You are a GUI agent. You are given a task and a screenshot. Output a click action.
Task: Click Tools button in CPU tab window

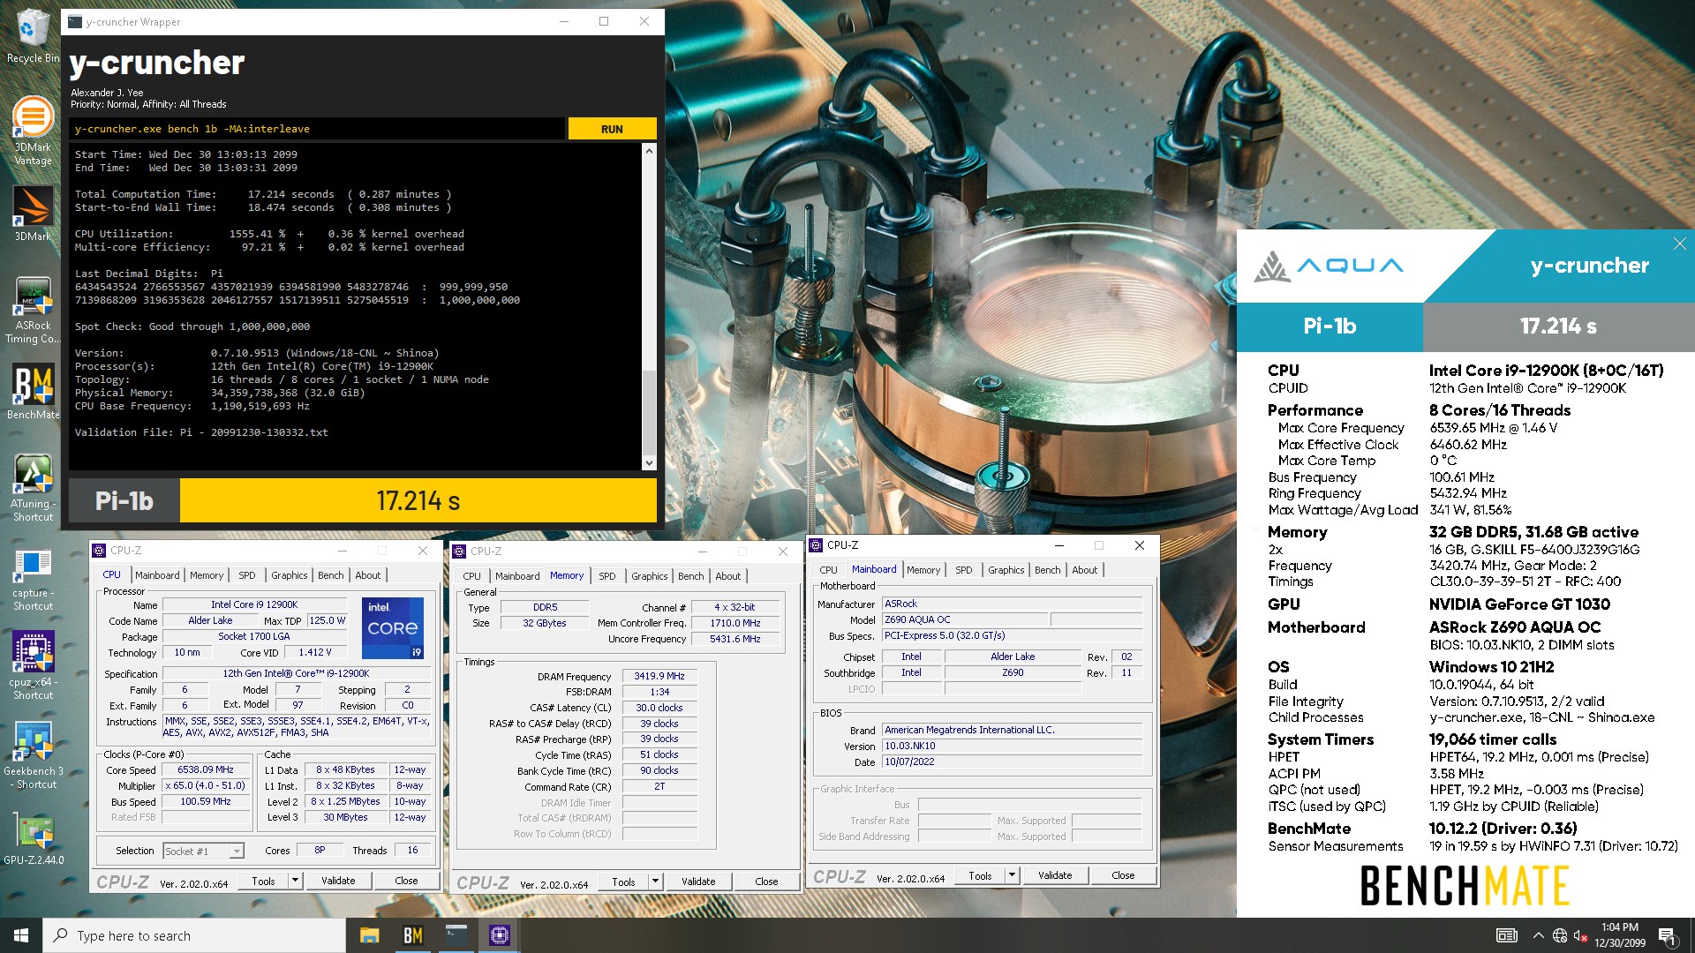point(263,881)
